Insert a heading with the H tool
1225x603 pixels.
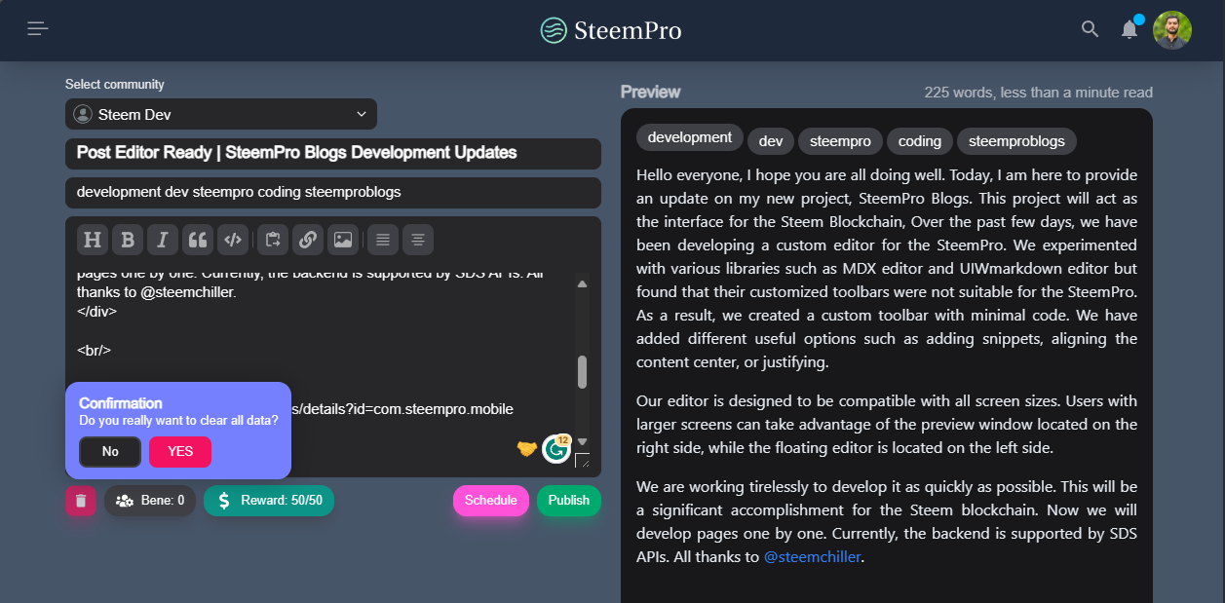click(x=93, y=240)
